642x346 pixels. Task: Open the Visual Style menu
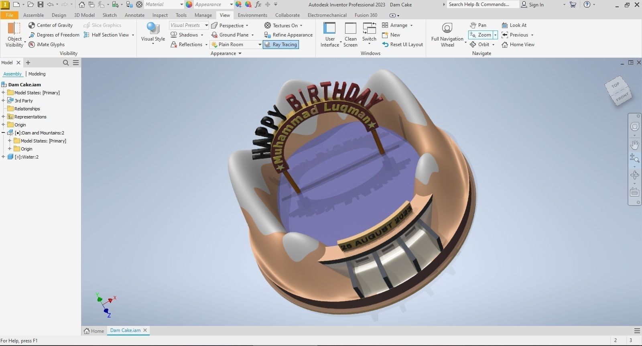click(153, 33)
